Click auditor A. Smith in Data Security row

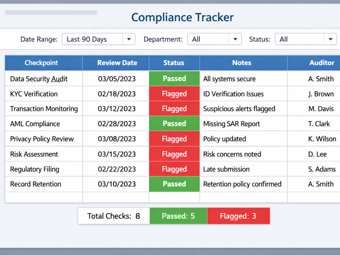coord(321,79)
